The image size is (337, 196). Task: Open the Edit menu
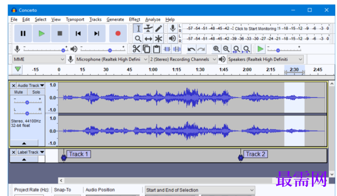pyautogui.click(x=26, y=20)
